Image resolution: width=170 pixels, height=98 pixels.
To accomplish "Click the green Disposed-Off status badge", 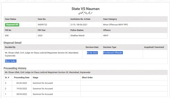I will point(12,24).
